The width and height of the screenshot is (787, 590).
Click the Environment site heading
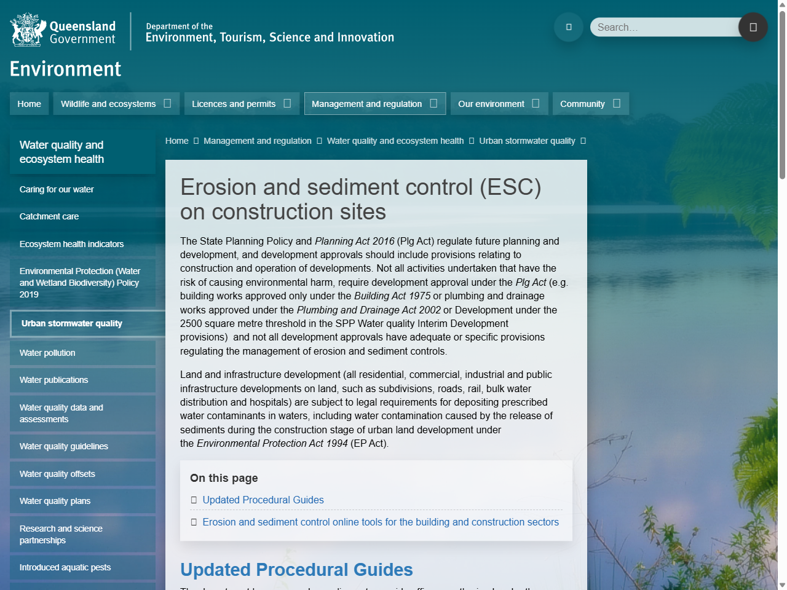66,69
